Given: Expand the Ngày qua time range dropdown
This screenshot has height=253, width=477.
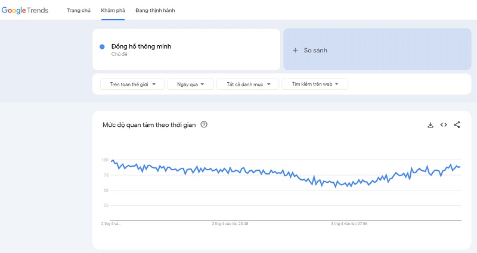Looking at the screenshot, I should pyautogui.click(x=190, y=84).
